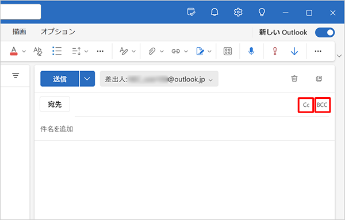Clear text formatting with the eraser icon

(37, 51)
